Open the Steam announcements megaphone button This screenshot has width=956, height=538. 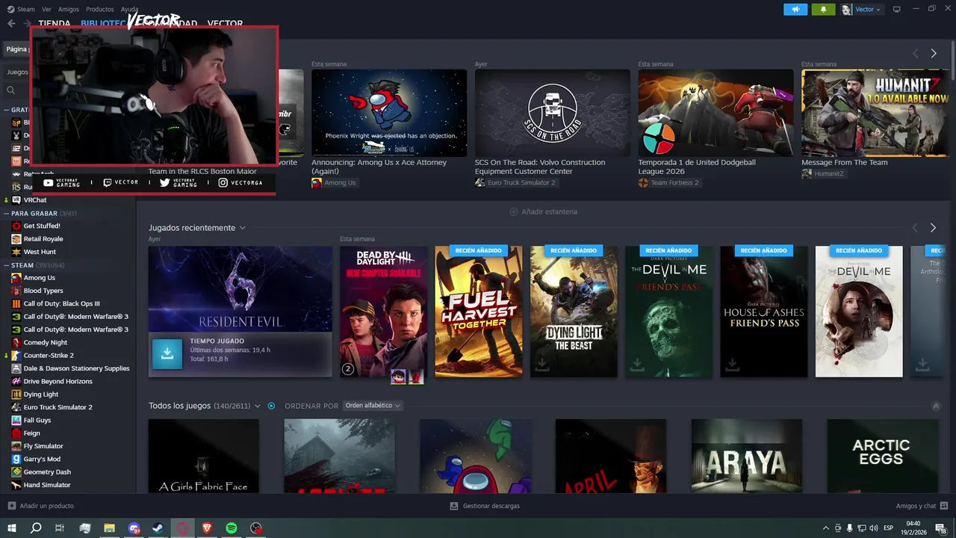(795, 9)
